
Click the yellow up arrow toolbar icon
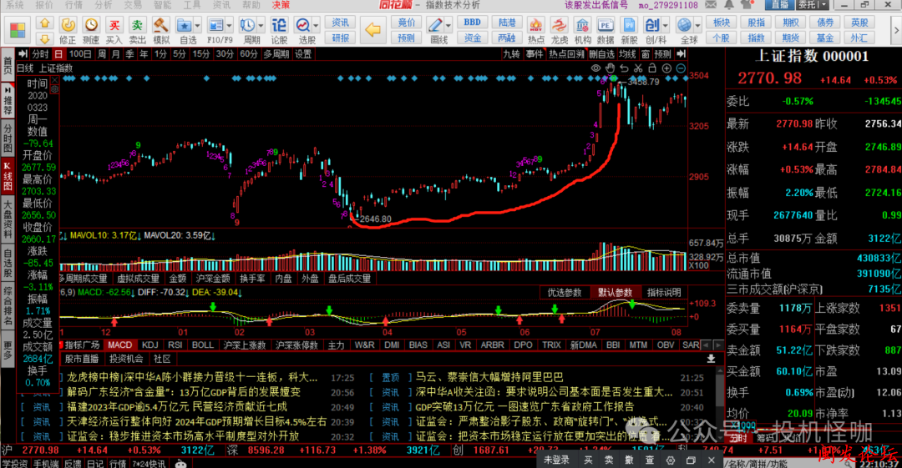tap(44, 23)
